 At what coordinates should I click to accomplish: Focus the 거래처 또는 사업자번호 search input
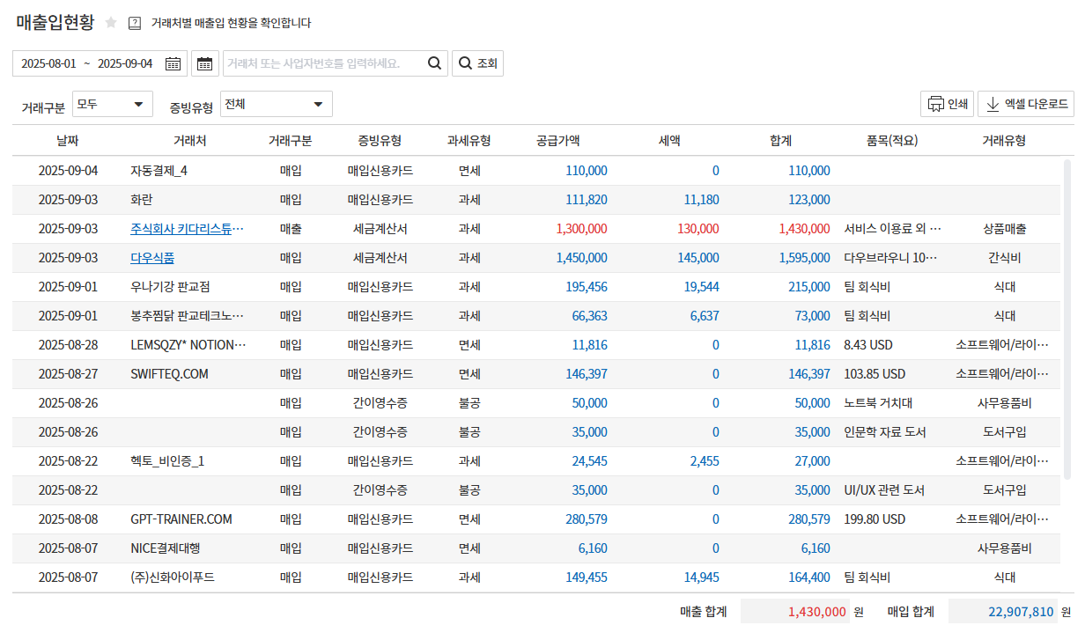point(323,63)
